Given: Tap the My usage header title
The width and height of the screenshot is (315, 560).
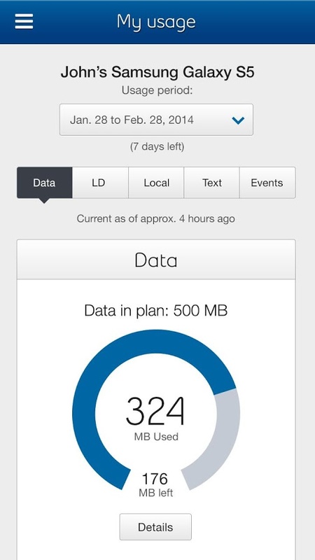Looking at the screenshot, I should [x=156, y=22].
